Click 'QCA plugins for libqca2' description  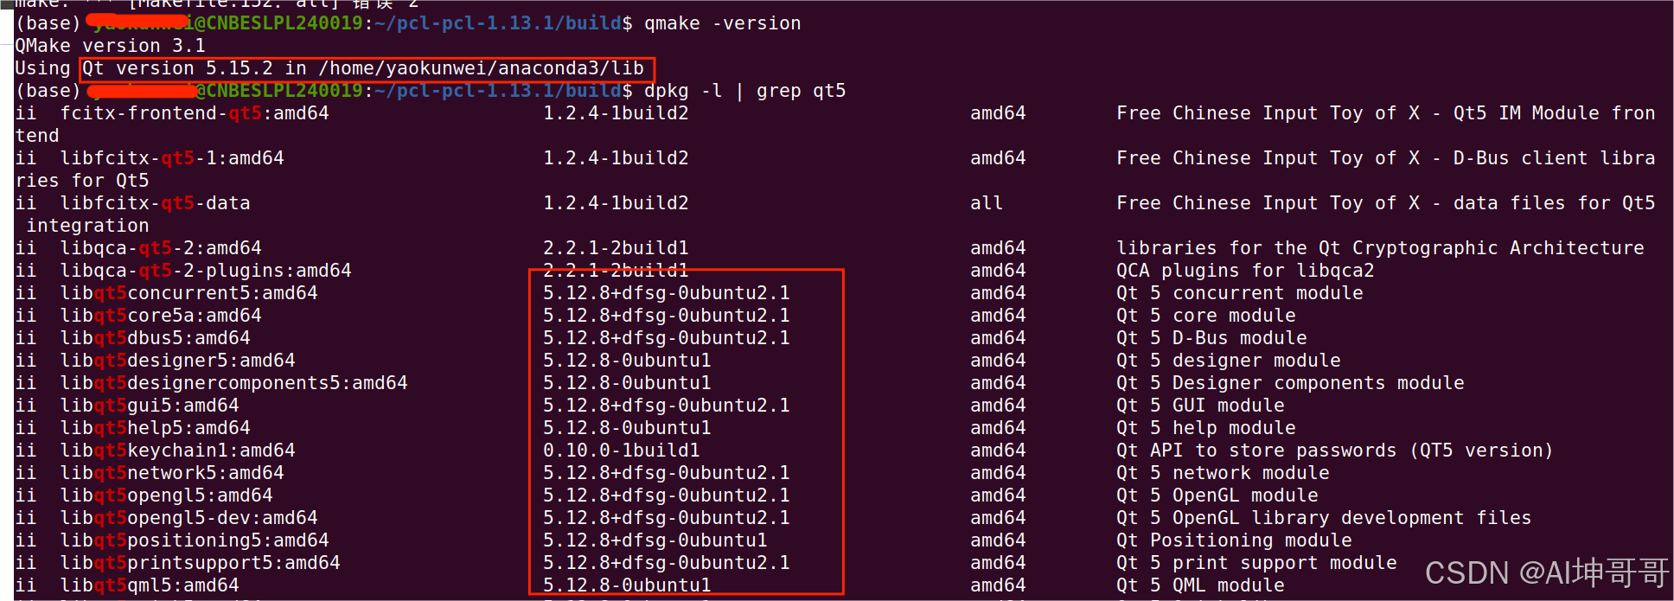pyautogui.click(x=1245, y=271)
